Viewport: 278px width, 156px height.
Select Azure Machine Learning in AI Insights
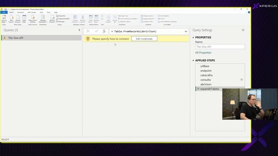coord(167,22)
